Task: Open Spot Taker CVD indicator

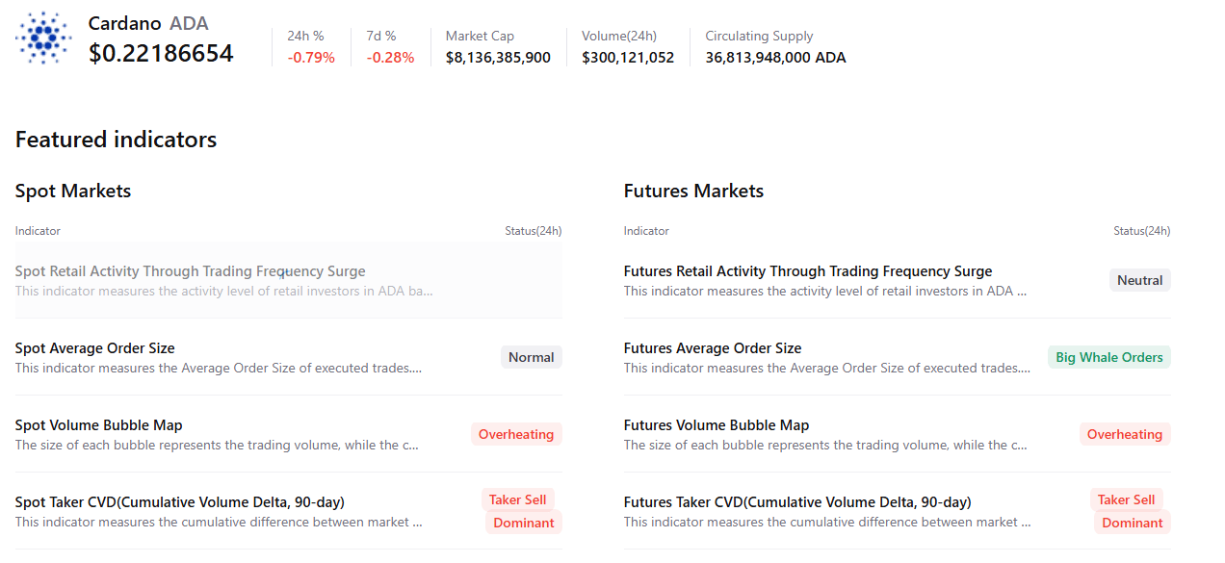Action: [x=288, y=511]
